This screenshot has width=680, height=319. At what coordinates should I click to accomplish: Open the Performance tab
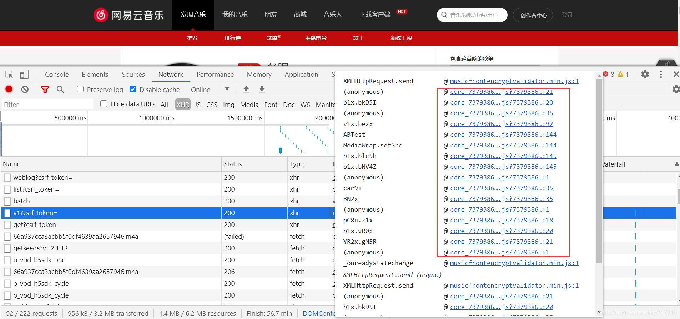point(215,74)
